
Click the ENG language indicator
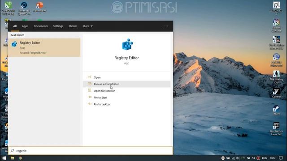coord(264,158)
